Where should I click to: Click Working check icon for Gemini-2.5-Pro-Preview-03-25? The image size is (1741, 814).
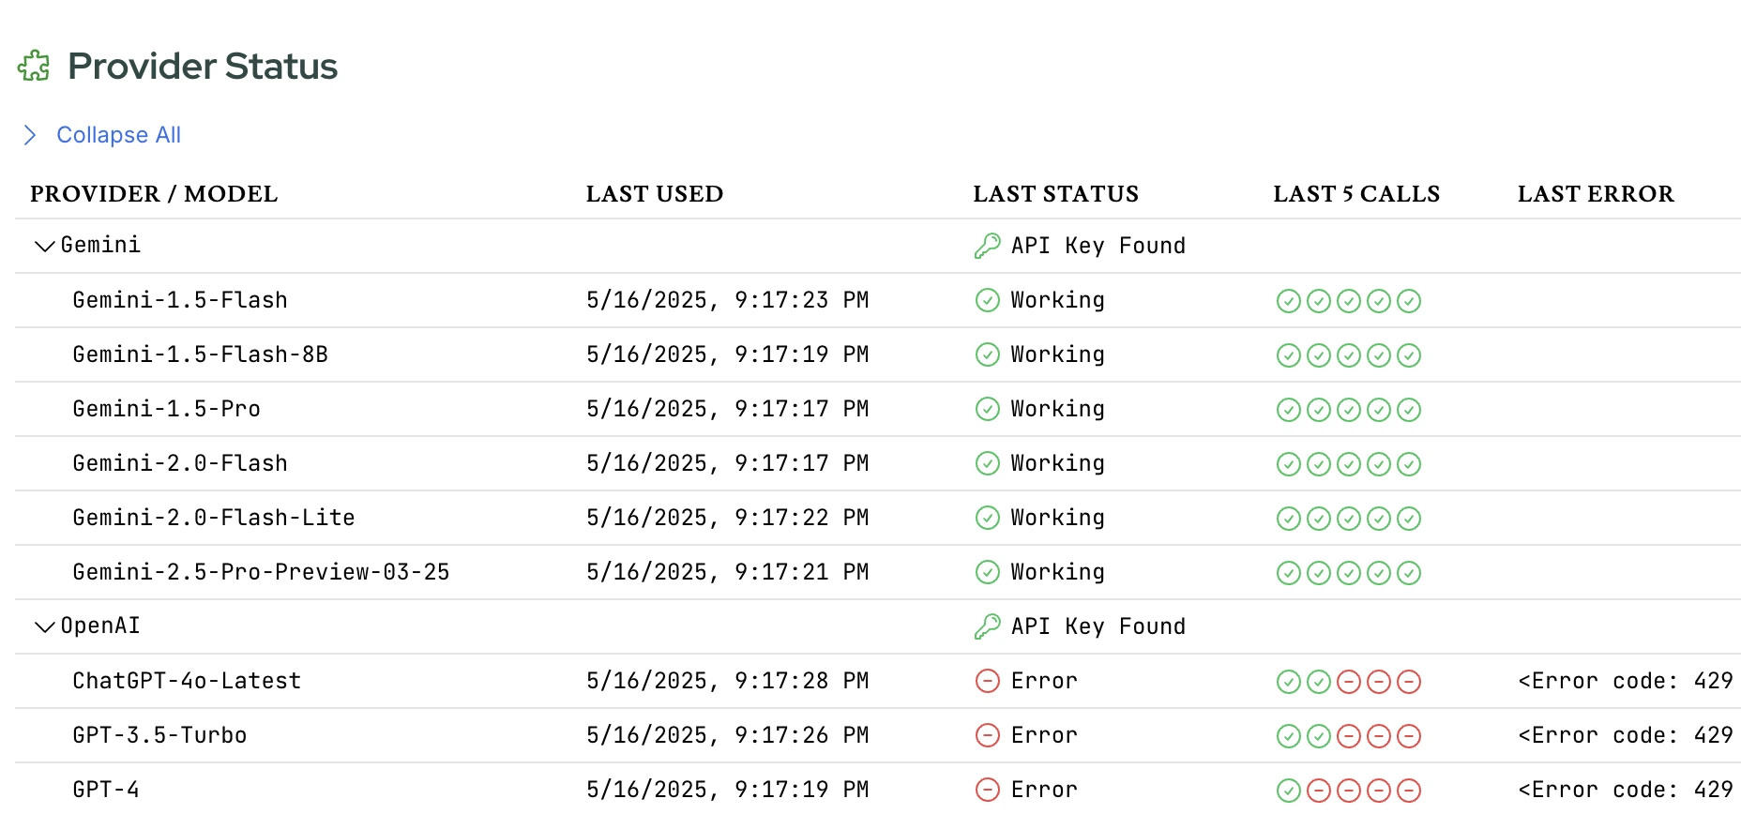[988, 572]
